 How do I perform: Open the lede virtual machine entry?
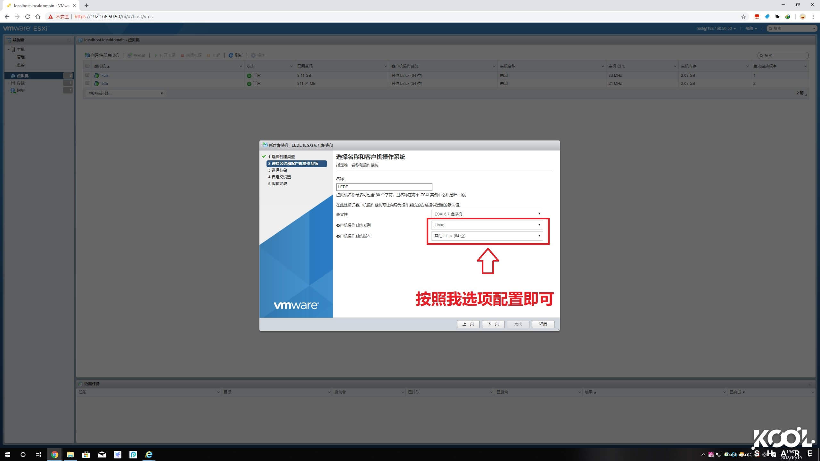point(104,83)
